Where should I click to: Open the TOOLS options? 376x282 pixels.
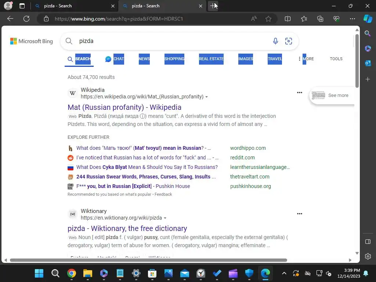point(336,59)
